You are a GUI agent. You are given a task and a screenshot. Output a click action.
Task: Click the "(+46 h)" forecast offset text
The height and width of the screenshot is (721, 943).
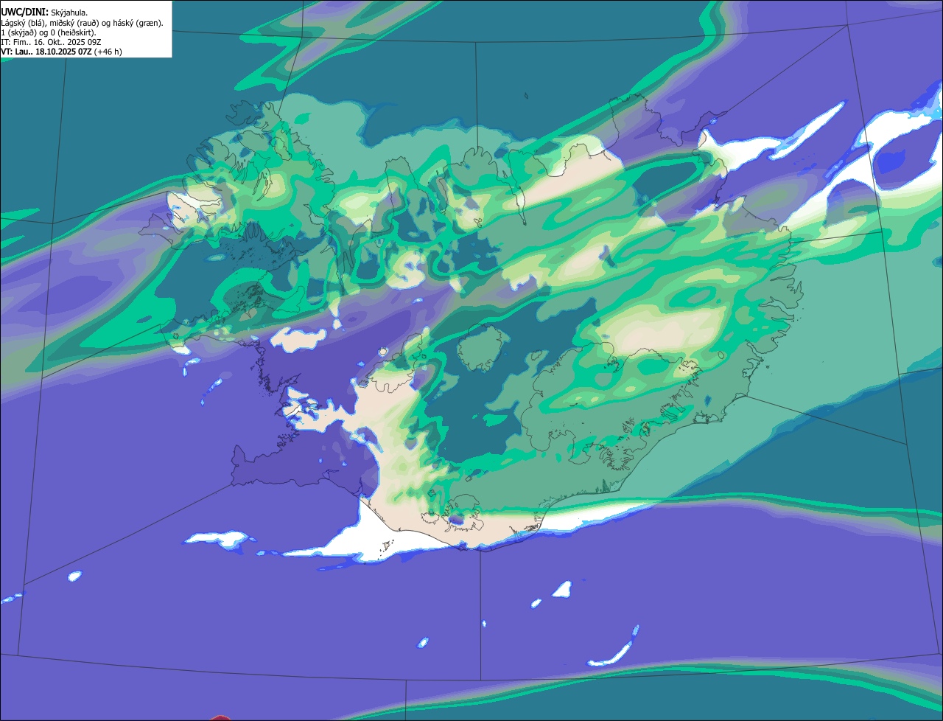(108, 52)
